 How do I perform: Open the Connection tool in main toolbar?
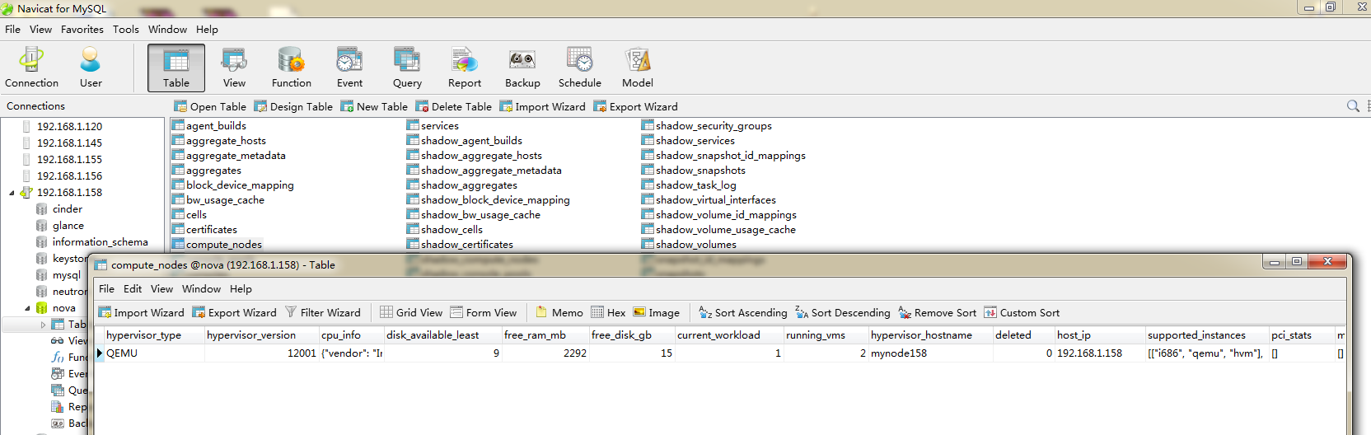pyautogui.click(x=31, y=68)
